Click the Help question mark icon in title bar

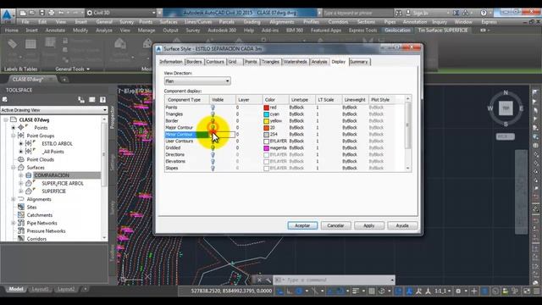484,13
